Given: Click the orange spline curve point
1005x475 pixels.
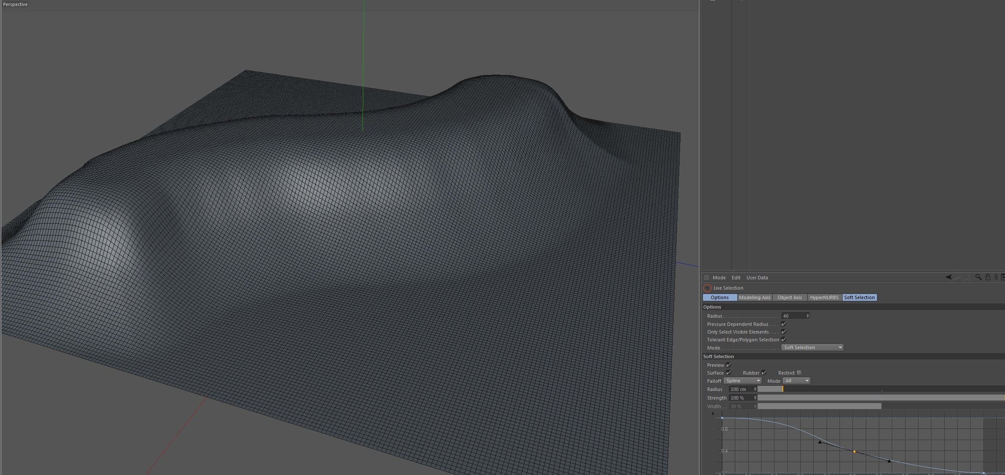Looking at the screenshot, I should point(854,451).
